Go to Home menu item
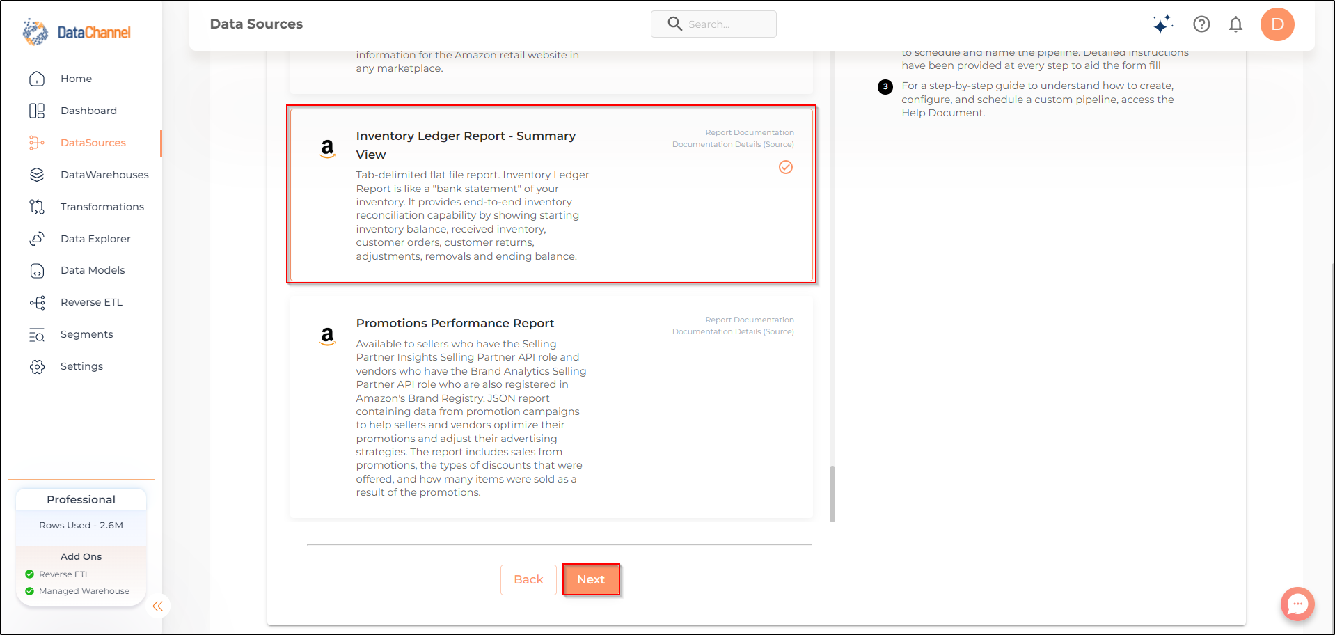 pos(76,79)
